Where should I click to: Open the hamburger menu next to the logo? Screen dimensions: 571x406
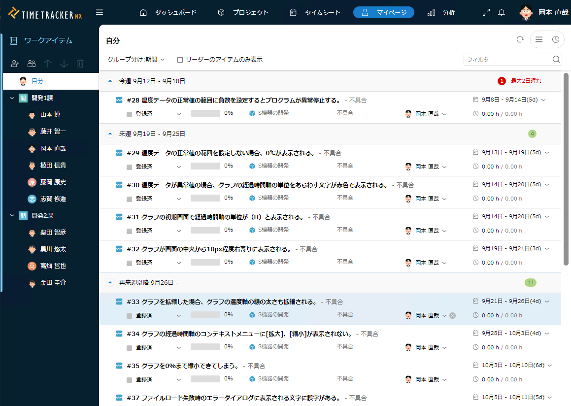pyautogui.click(x=100, y=12)
